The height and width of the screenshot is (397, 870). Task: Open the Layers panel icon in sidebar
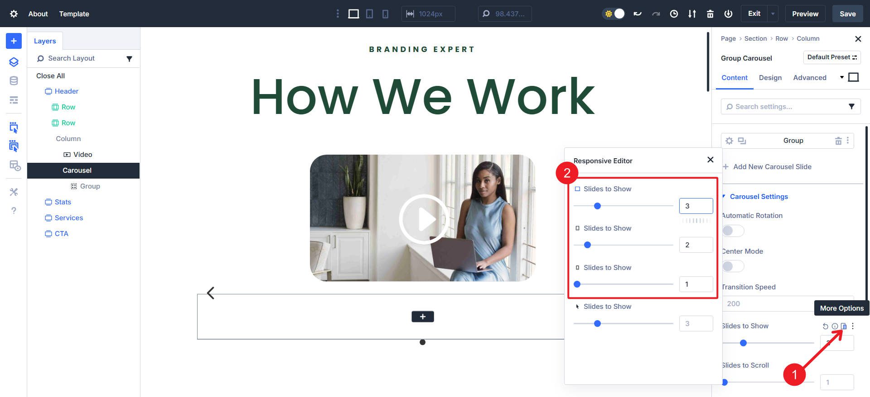(14, 62)
